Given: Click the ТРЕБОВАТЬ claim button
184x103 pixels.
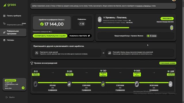Looking at the screenshot, I should (167, 19).
